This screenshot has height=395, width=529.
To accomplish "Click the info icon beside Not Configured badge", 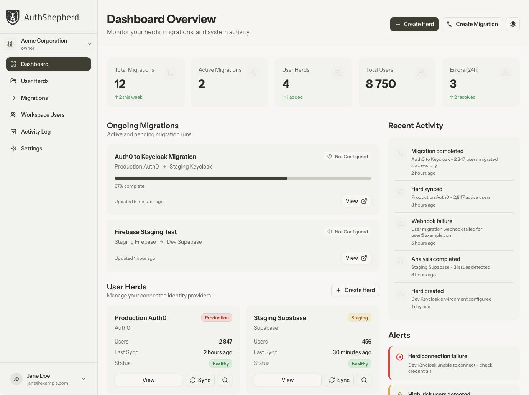I will [330, 156].
